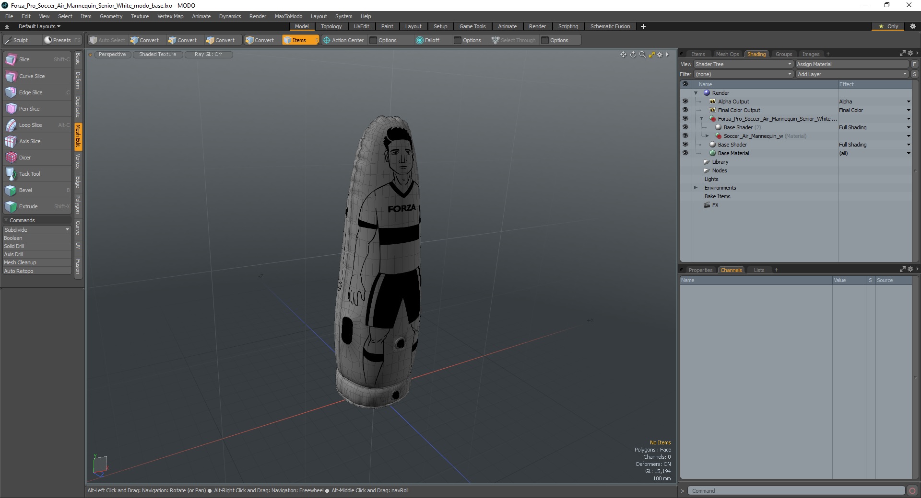921x498 pixels.
Task: Select the Pen Slice tool
Action: pyautogui.click(x=37, y=109)
